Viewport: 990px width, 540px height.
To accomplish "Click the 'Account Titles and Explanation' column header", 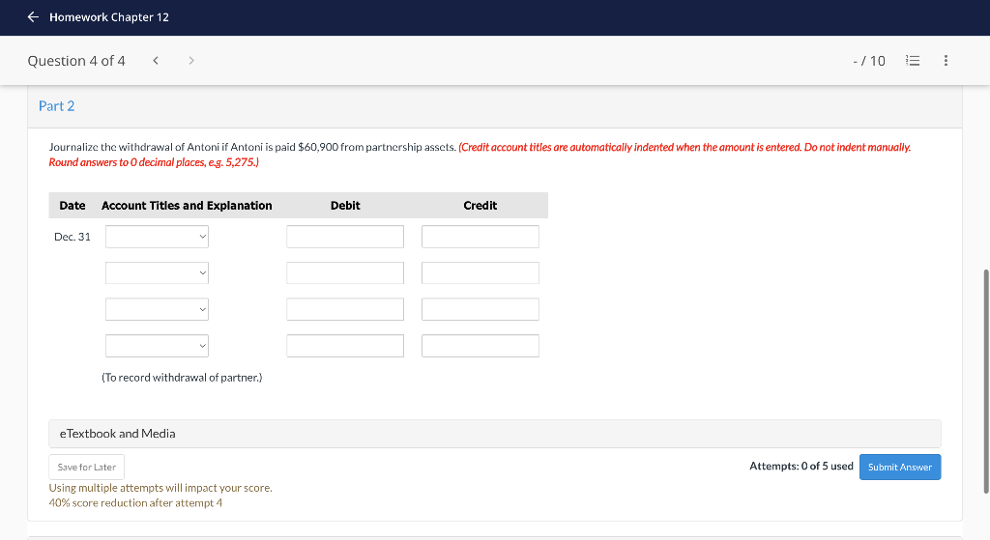I will (x=187, y=206).
